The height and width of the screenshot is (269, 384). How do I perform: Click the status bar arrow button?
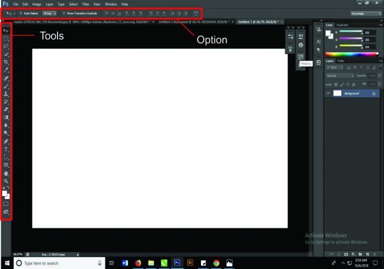point(78,255)
